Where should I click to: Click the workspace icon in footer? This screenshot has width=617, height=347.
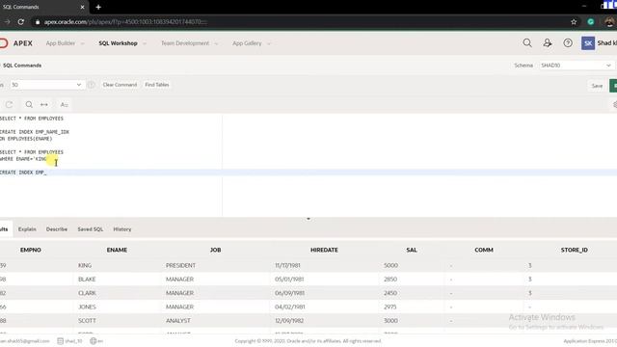coord(60,341)
